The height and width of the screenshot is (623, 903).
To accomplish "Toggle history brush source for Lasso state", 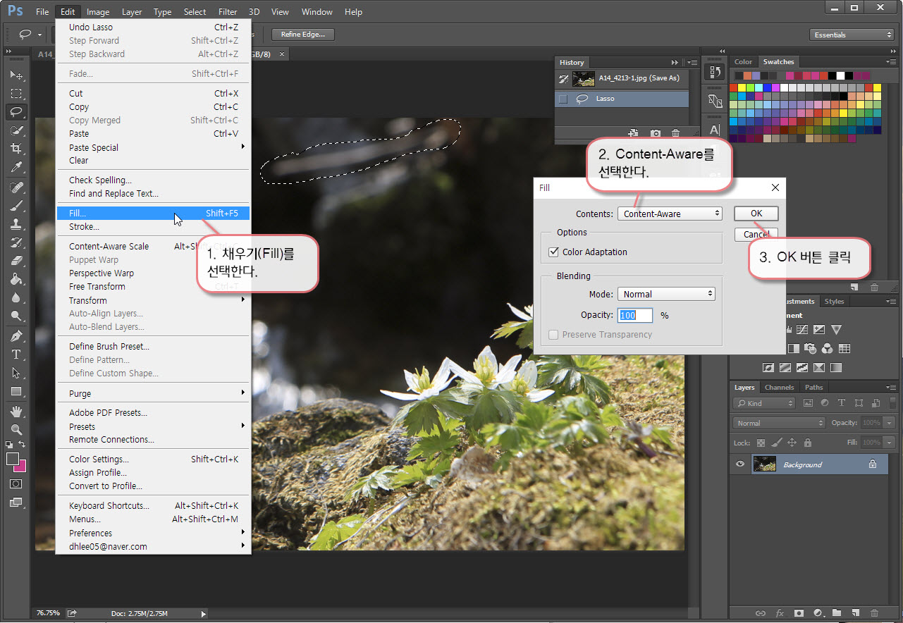I will tap(563, 99).
